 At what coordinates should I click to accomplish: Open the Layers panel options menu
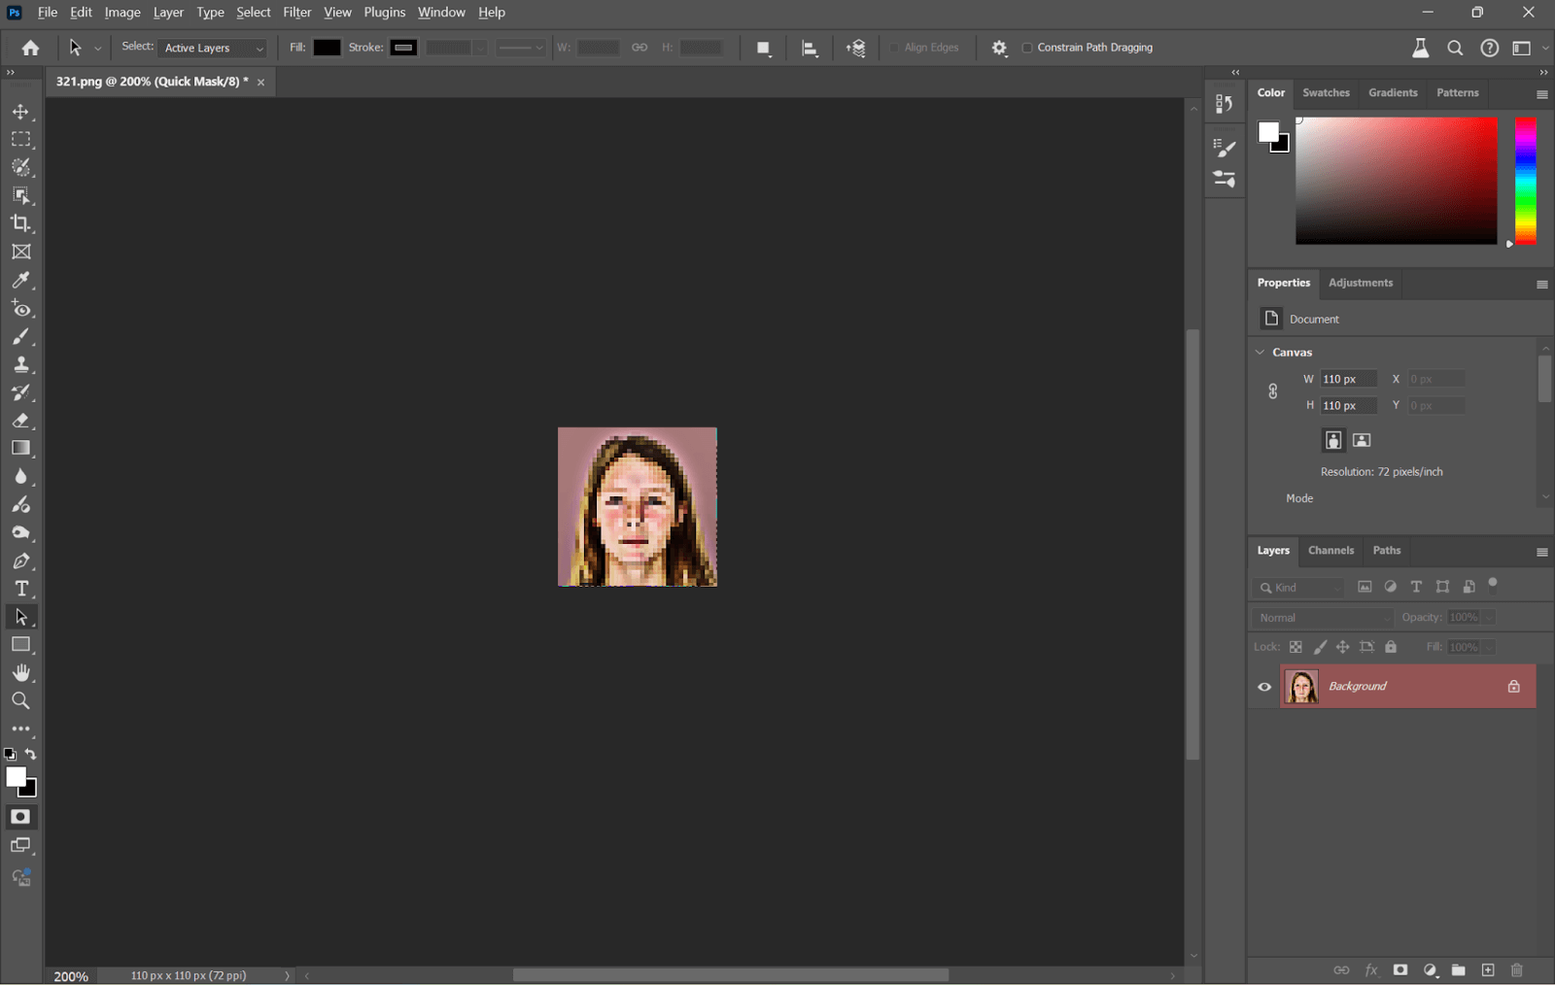click(1541, 552)
